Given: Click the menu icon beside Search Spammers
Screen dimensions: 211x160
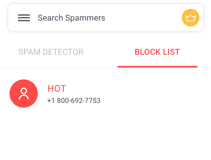Looking at the screenshot, I should point(24,18).
